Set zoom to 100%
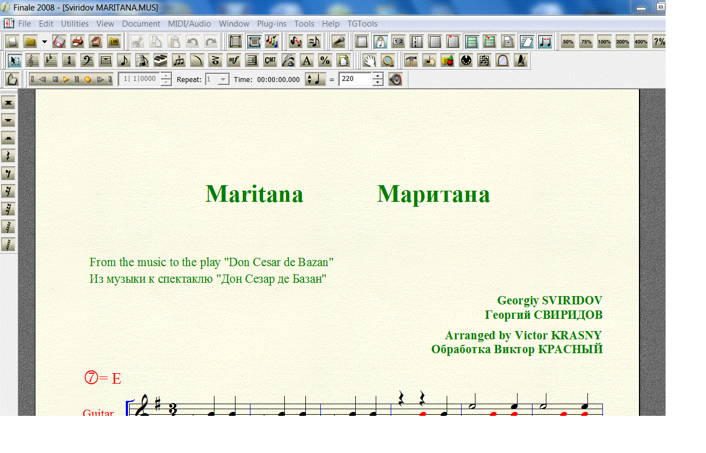Image resolution: width=706 pixels, height=453 pixels. [x=605, y=42]
